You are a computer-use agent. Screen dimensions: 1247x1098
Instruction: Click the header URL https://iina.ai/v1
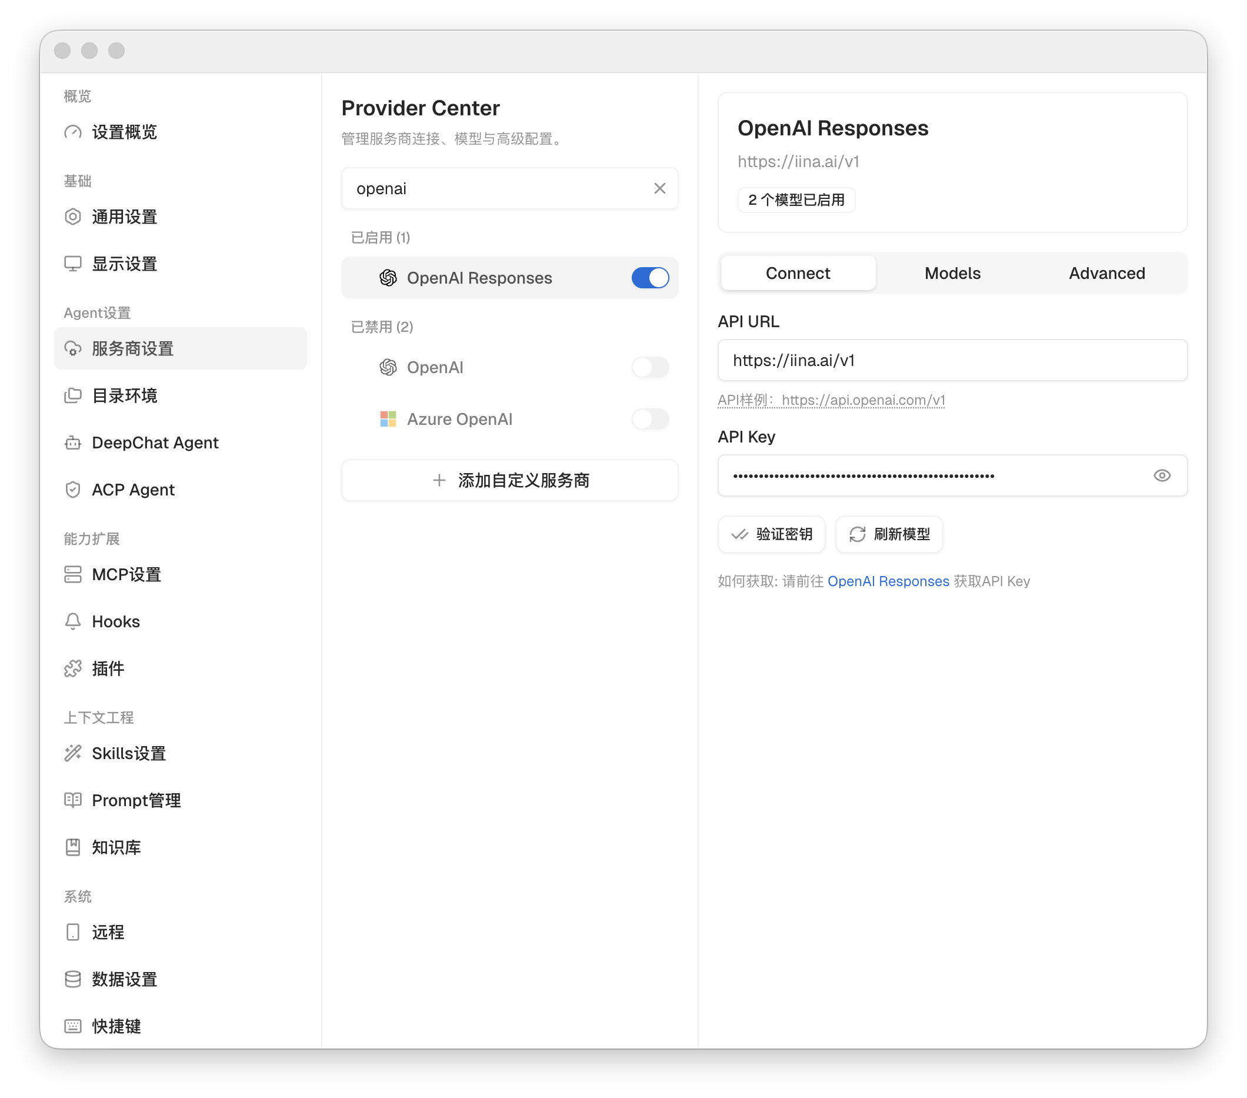coord(798,161)
